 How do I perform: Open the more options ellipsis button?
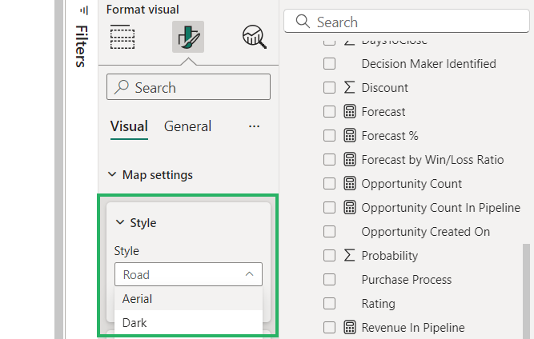pos(255,126)
